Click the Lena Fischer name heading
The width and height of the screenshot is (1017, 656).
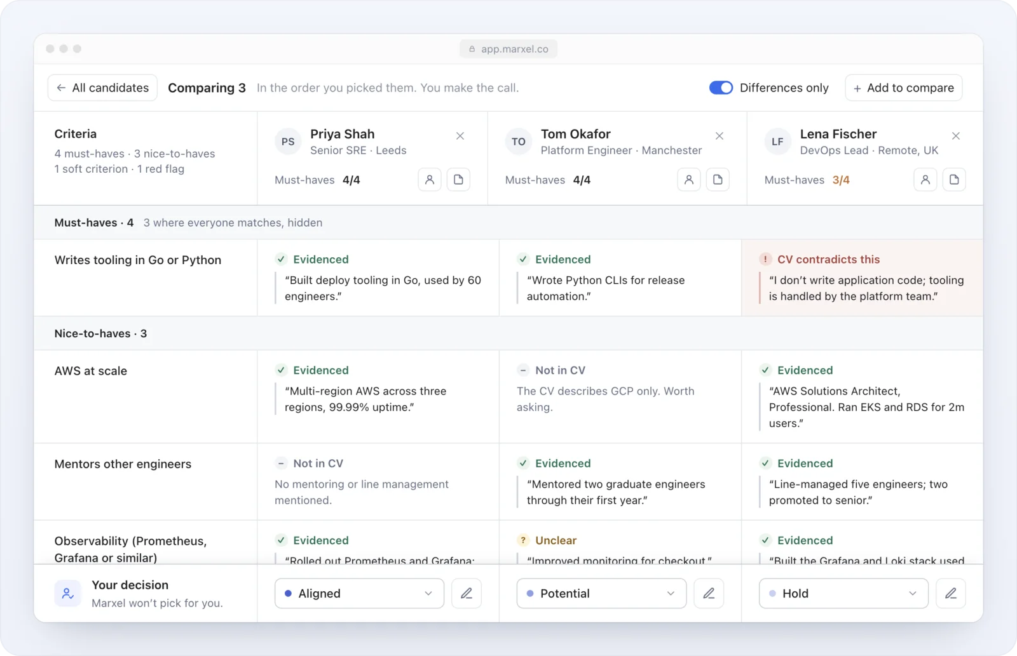[838, 134]
